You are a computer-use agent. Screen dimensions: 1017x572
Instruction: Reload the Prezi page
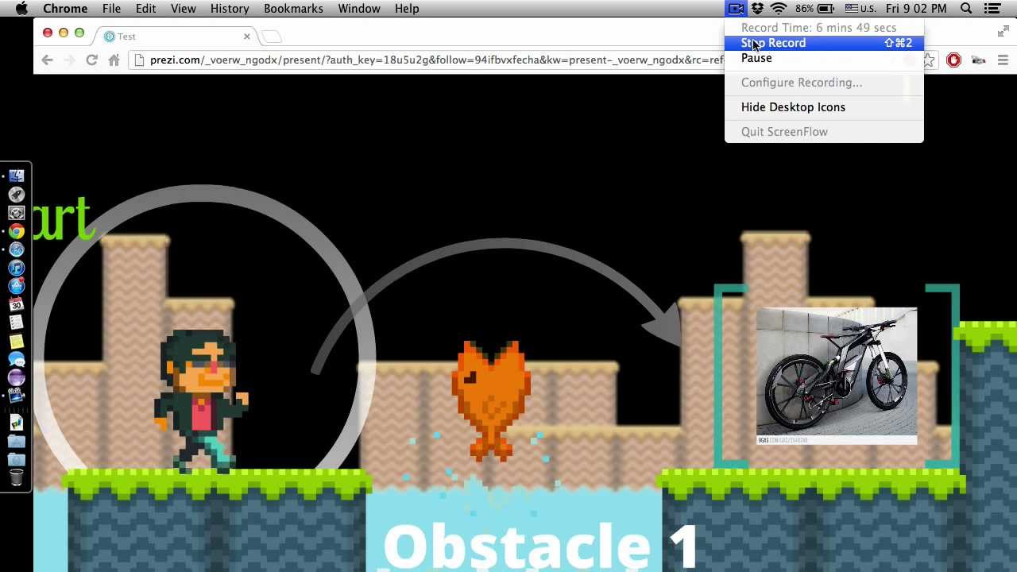click(91, 60)
